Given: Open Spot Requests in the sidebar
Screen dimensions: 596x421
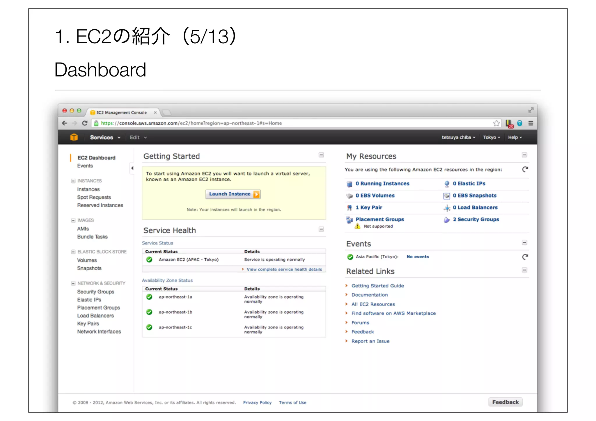Looking at the screenshot, I should coord(94,197).
